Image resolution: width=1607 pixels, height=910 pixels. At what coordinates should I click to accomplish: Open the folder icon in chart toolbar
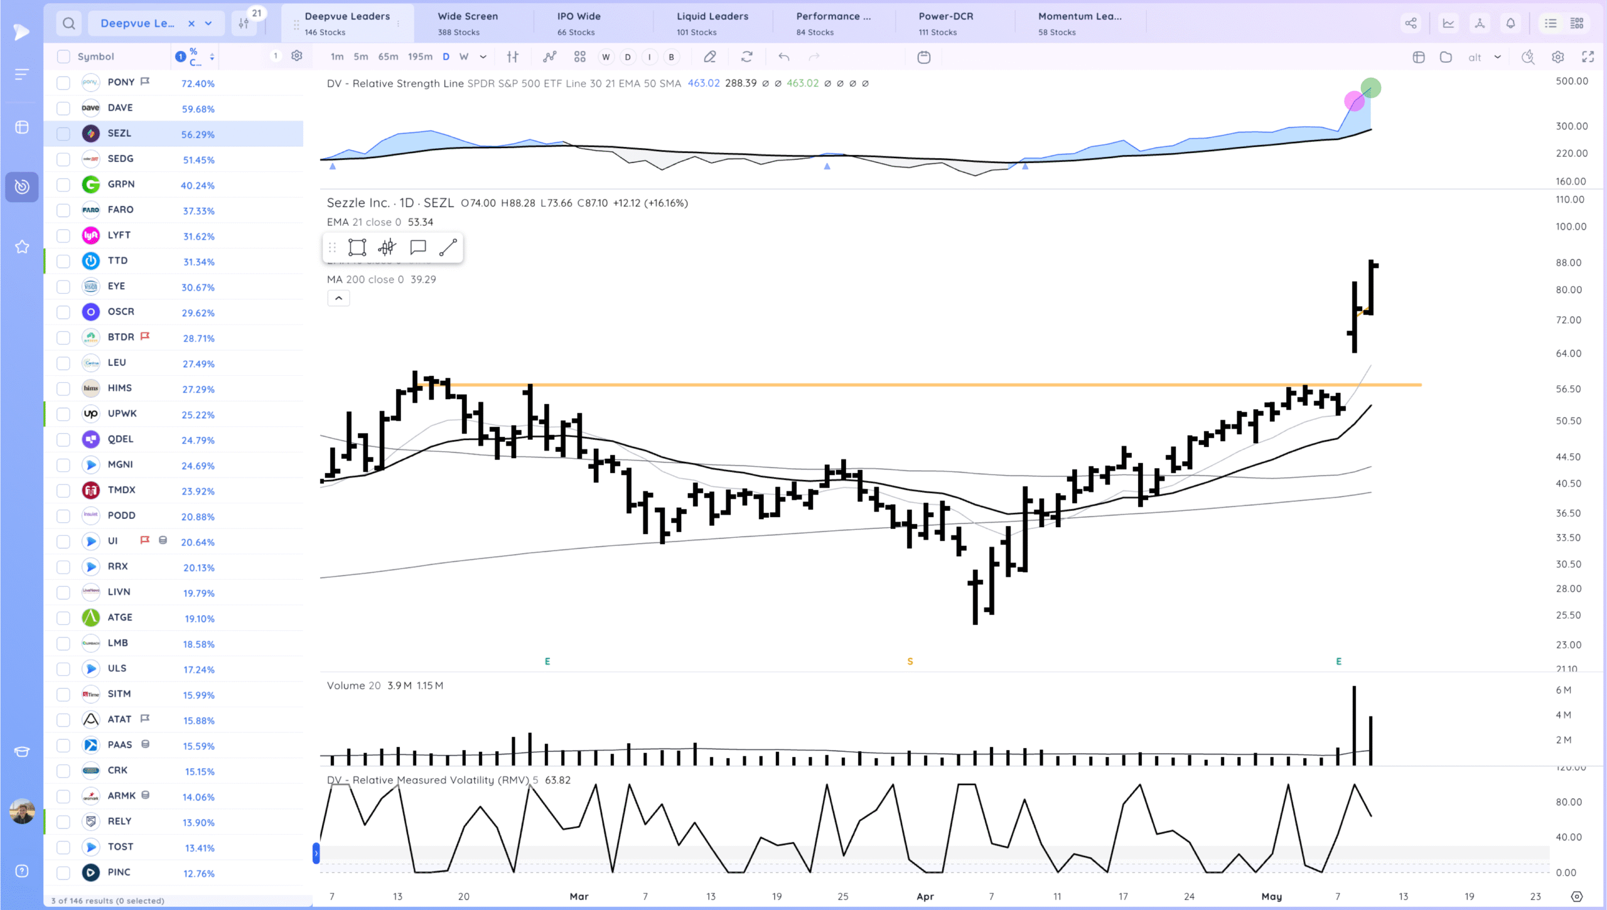pyautogui.click(x=1446, y=57)
